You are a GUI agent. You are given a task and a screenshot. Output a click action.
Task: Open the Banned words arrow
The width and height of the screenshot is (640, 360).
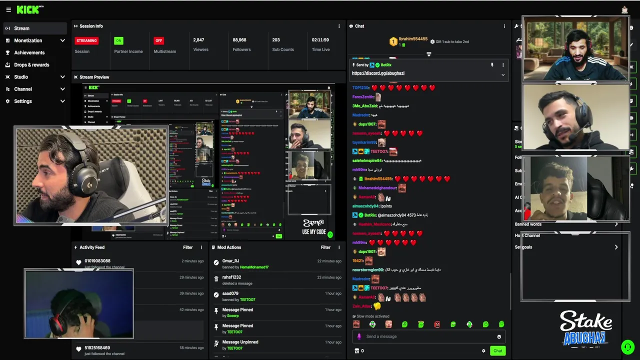pos(616,224)
